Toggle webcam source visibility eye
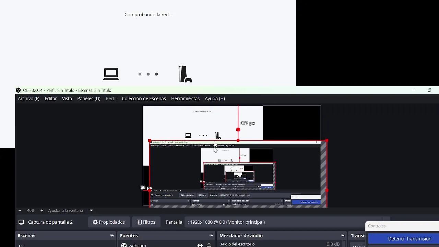Image resolution: width=439 pixels, height=247 pixels. pos(200,245)
